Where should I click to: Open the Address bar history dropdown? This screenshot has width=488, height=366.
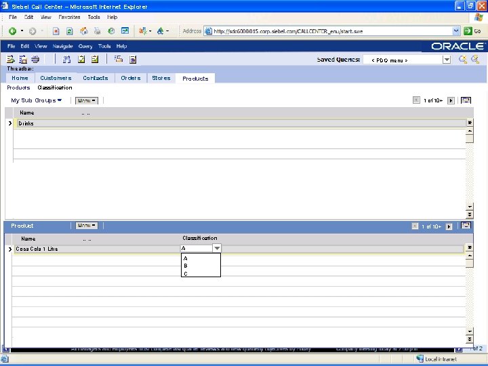[456, 30]
